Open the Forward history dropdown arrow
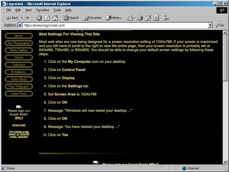 tap(33, 18)
